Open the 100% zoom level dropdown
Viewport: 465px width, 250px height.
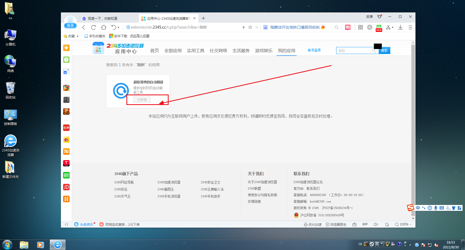(403, 224)
